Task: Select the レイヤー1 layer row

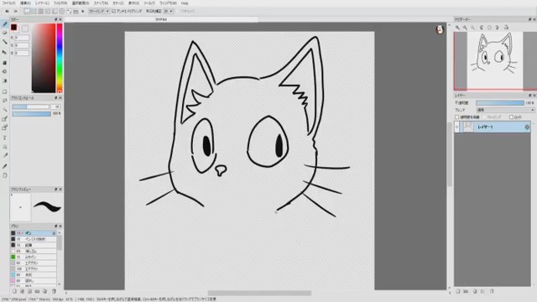Action: click(493, 127)
